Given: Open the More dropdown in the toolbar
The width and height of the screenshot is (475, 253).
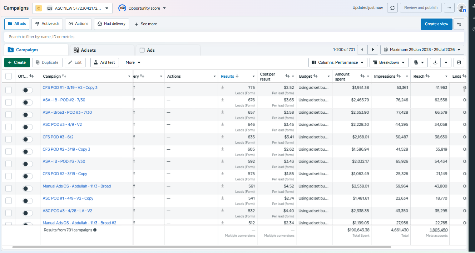Looking at the screenshot, I should pyautogui.click(x=133, y=62).
